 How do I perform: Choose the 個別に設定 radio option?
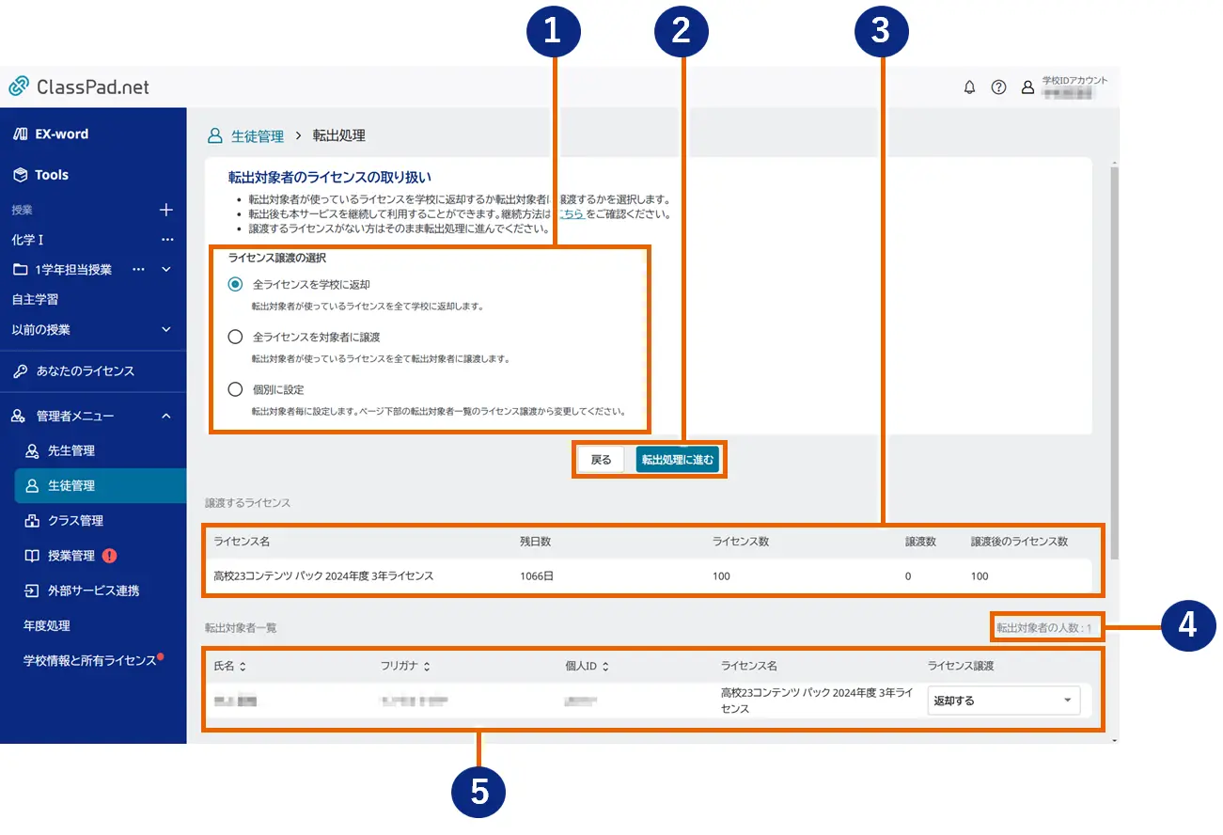[235, 389]
